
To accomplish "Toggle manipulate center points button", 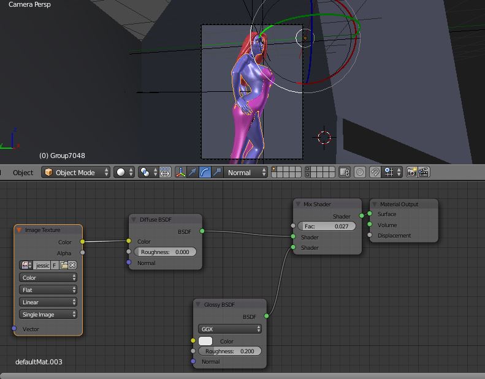I will coord(165,173).
